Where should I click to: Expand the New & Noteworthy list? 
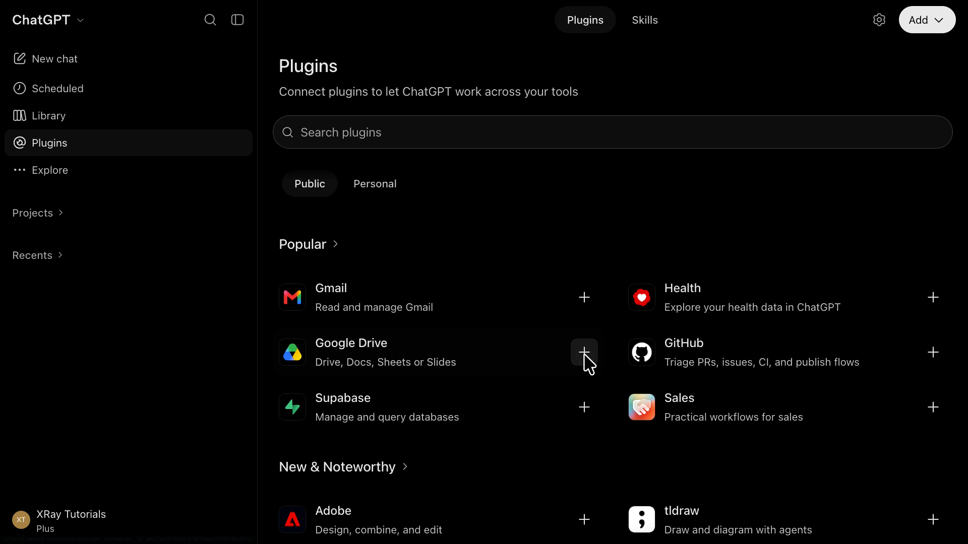click(x=343, y=467)
